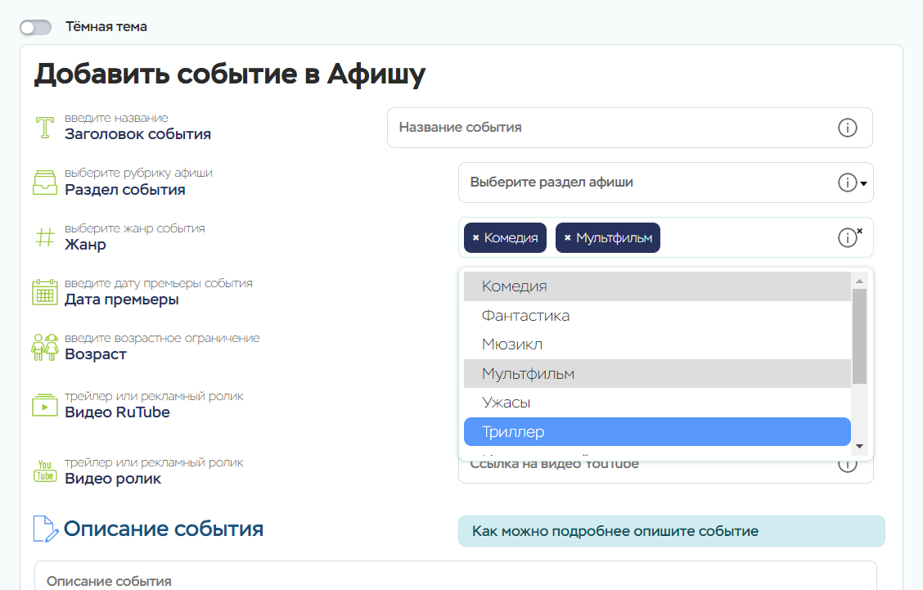Clear all selected genres with small x

click(860, 232)
